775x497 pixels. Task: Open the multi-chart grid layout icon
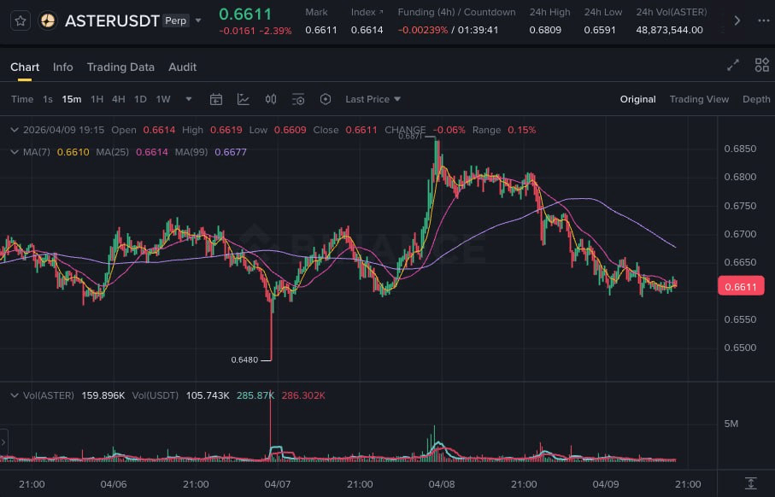761,66
